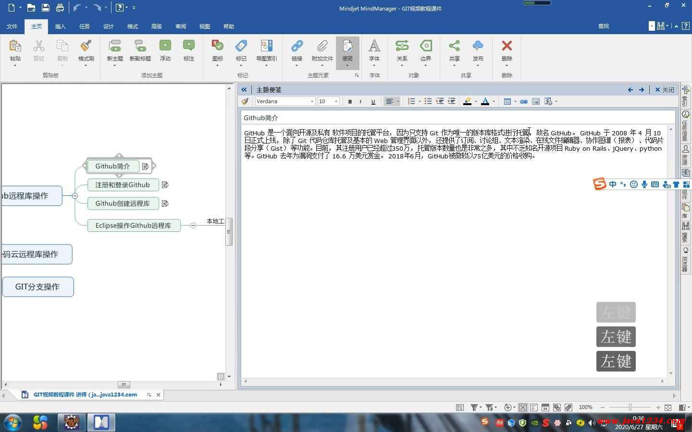Toggle bold in notes toolbar

click(350, 101)
